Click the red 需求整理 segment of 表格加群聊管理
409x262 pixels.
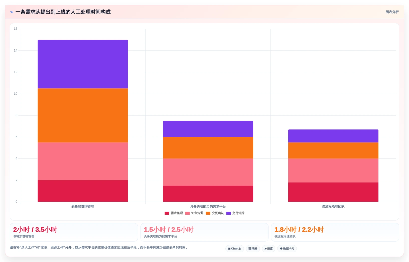(x=83, y=191)
